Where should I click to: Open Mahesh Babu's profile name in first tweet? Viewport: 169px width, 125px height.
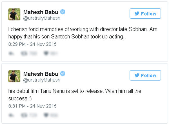pos(41,12)
